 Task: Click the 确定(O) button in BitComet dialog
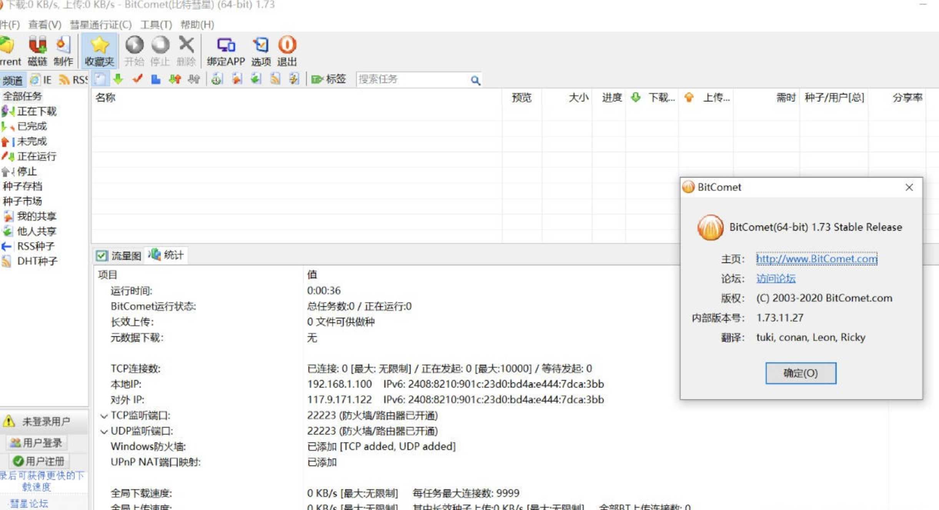(801, 373)
